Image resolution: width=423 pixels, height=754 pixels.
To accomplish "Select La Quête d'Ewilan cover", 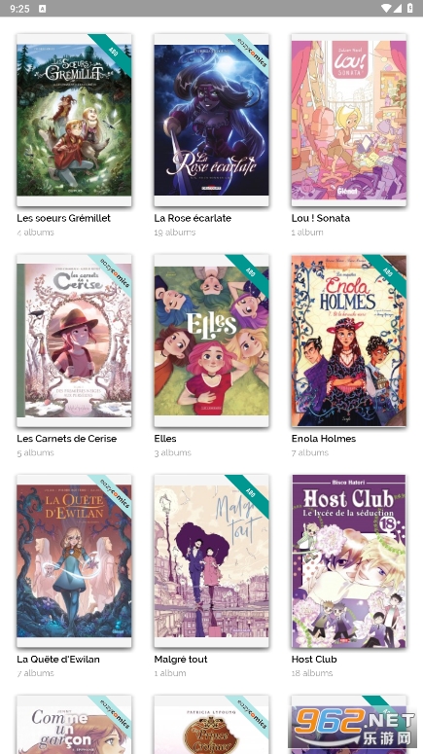I will pos(74,561).
